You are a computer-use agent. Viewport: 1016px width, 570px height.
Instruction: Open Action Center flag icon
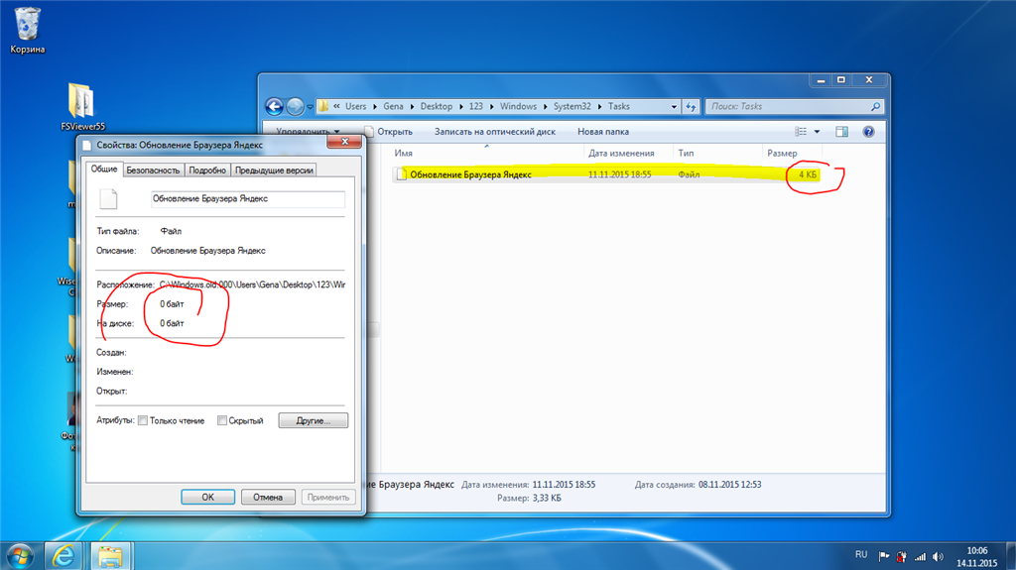point(884,556)
